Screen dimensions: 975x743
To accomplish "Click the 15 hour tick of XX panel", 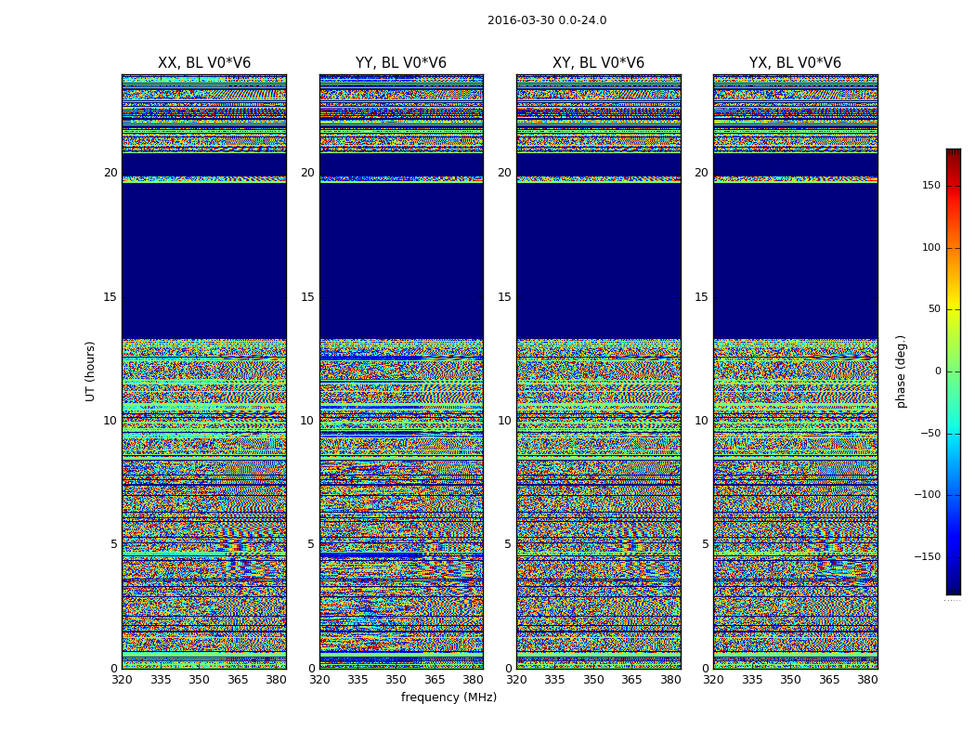I will tap(110, 297).
